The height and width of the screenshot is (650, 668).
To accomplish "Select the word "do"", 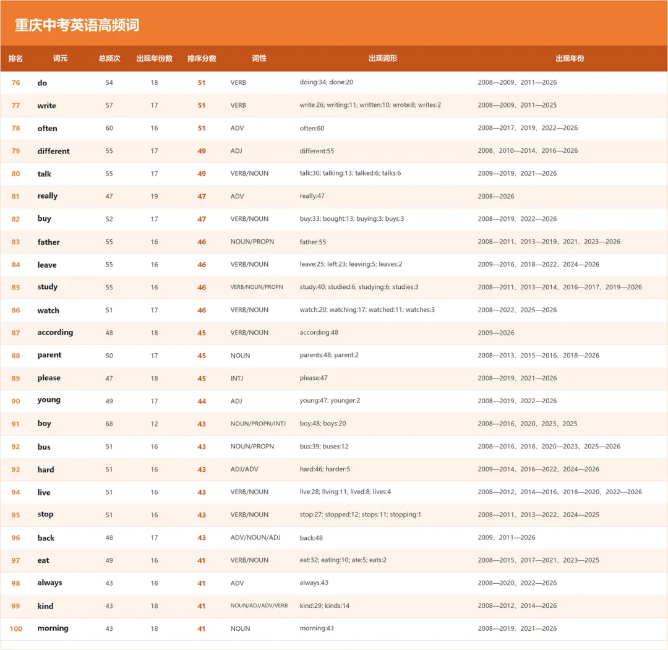I will [42, 83].
